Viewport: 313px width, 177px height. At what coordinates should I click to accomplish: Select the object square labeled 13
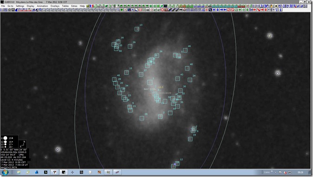click(x=137, y=29)
